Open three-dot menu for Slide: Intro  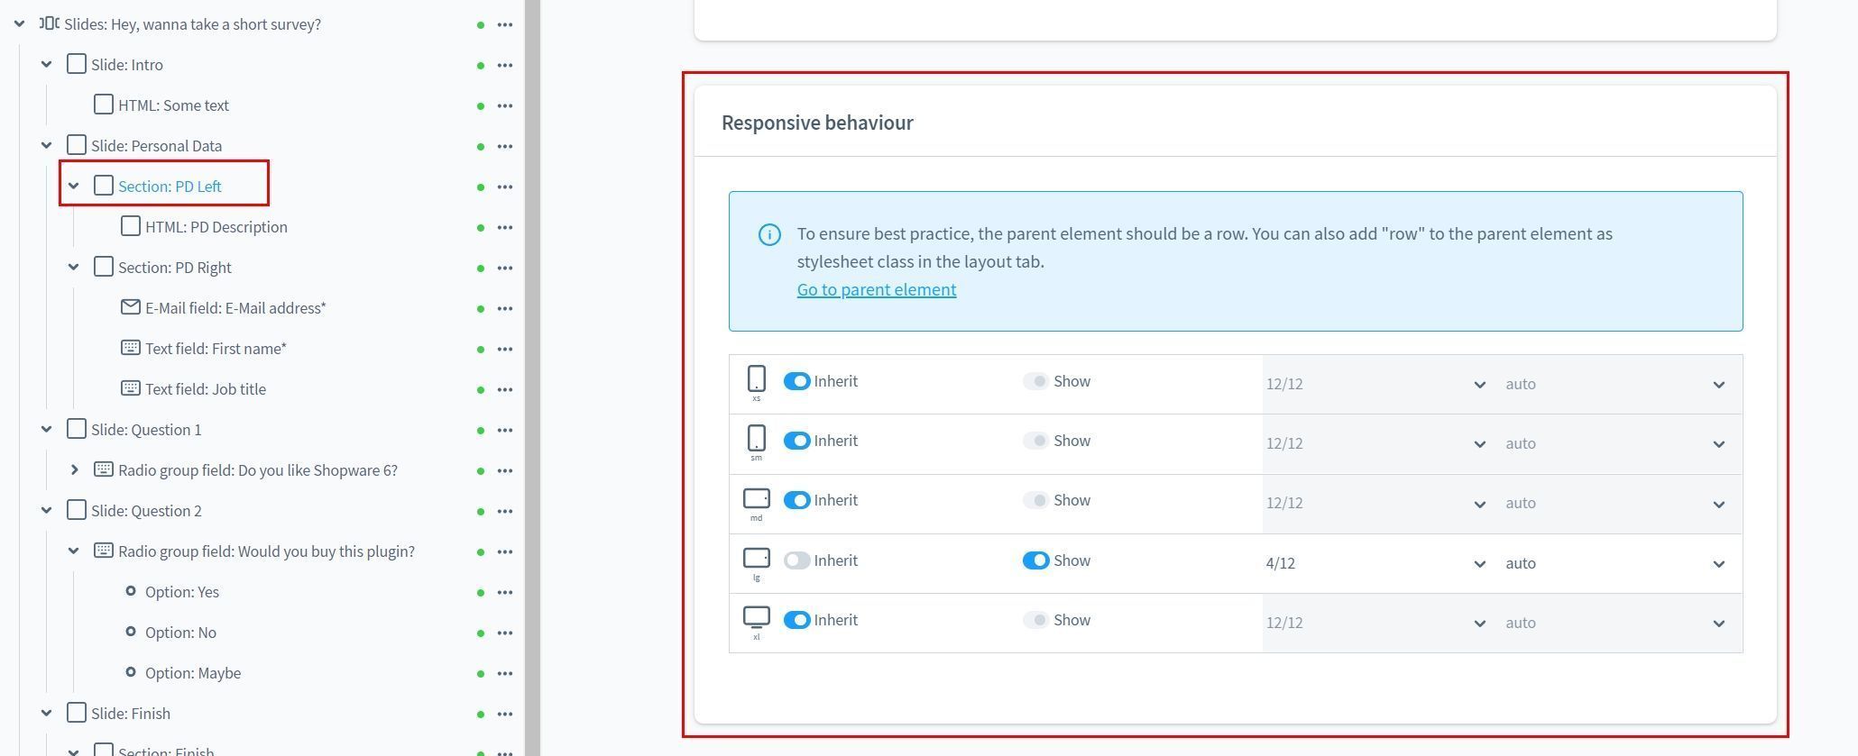pyautogui.click(x=505, y=65)
